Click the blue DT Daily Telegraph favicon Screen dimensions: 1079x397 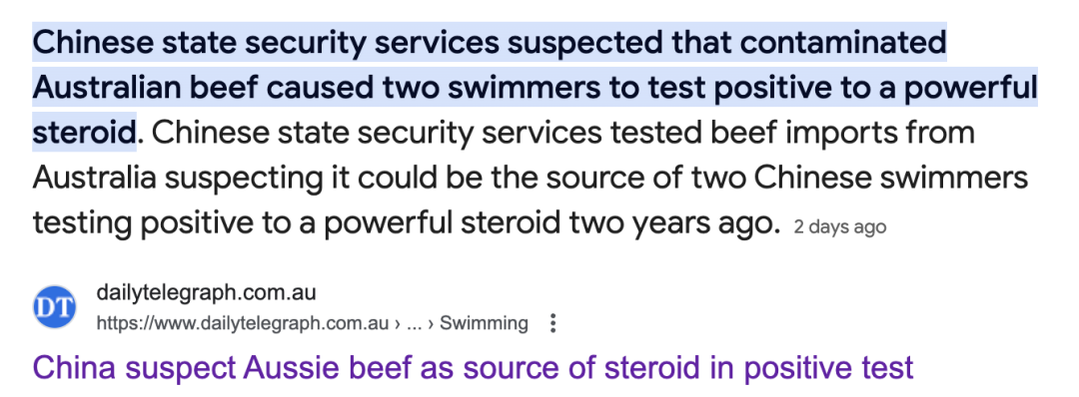point(54,307)
